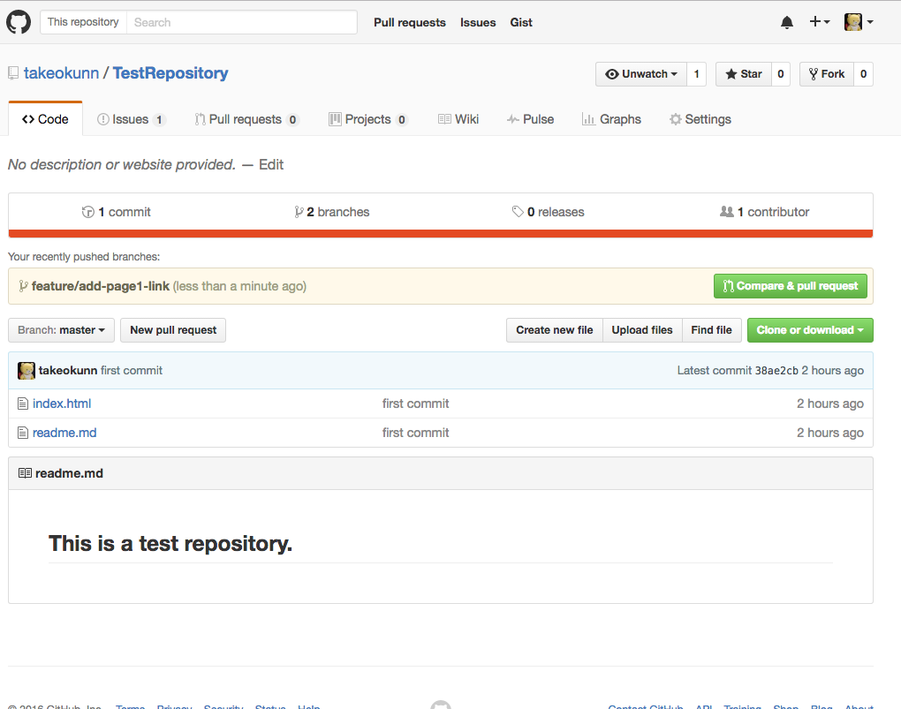901x709 pixels.
Task: Click the branches icon showing 2 branches
Action: (x=299, y=211)
